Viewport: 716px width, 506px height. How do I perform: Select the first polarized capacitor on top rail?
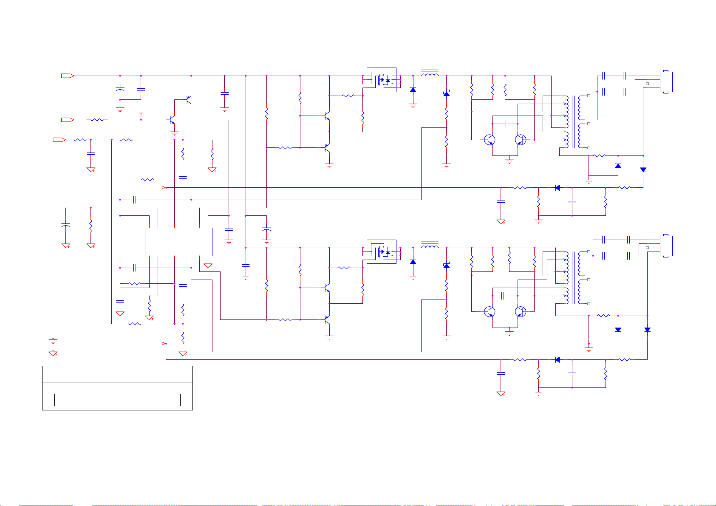pyautogui.click(x=120, y=90)
